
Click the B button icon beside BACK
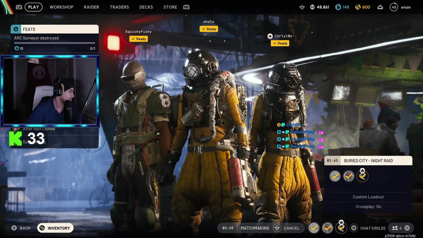point(14,228)
